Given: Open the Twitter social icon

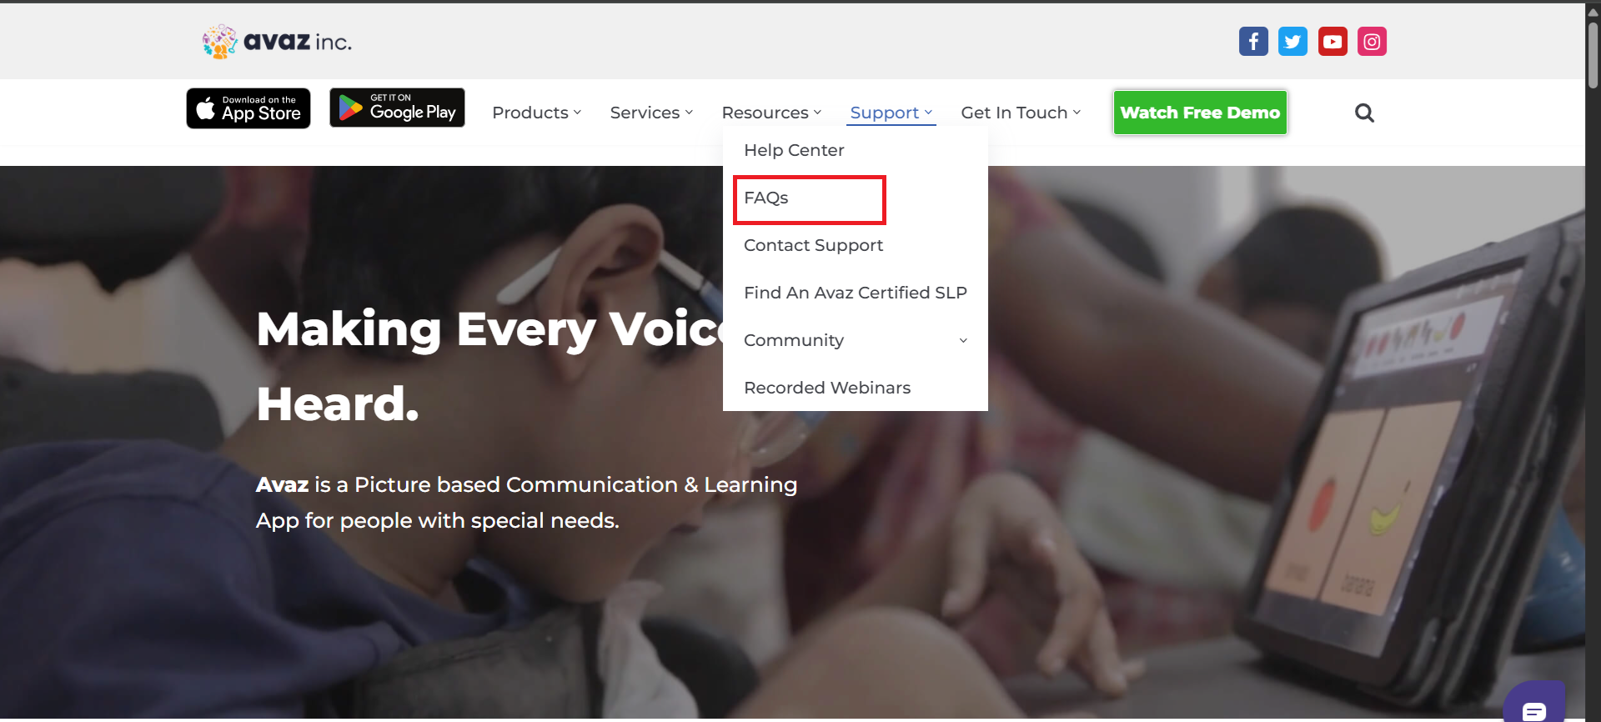Looking at the screenshot, I should (1292, 42).
